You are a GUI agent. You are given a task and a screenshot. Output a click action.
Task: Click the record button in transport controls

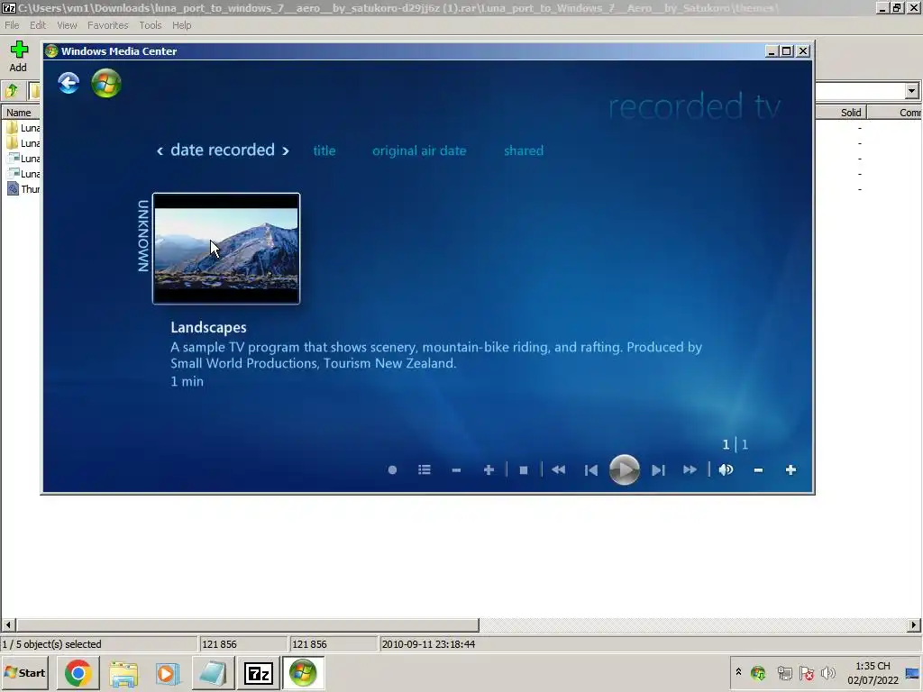[393, 470]
